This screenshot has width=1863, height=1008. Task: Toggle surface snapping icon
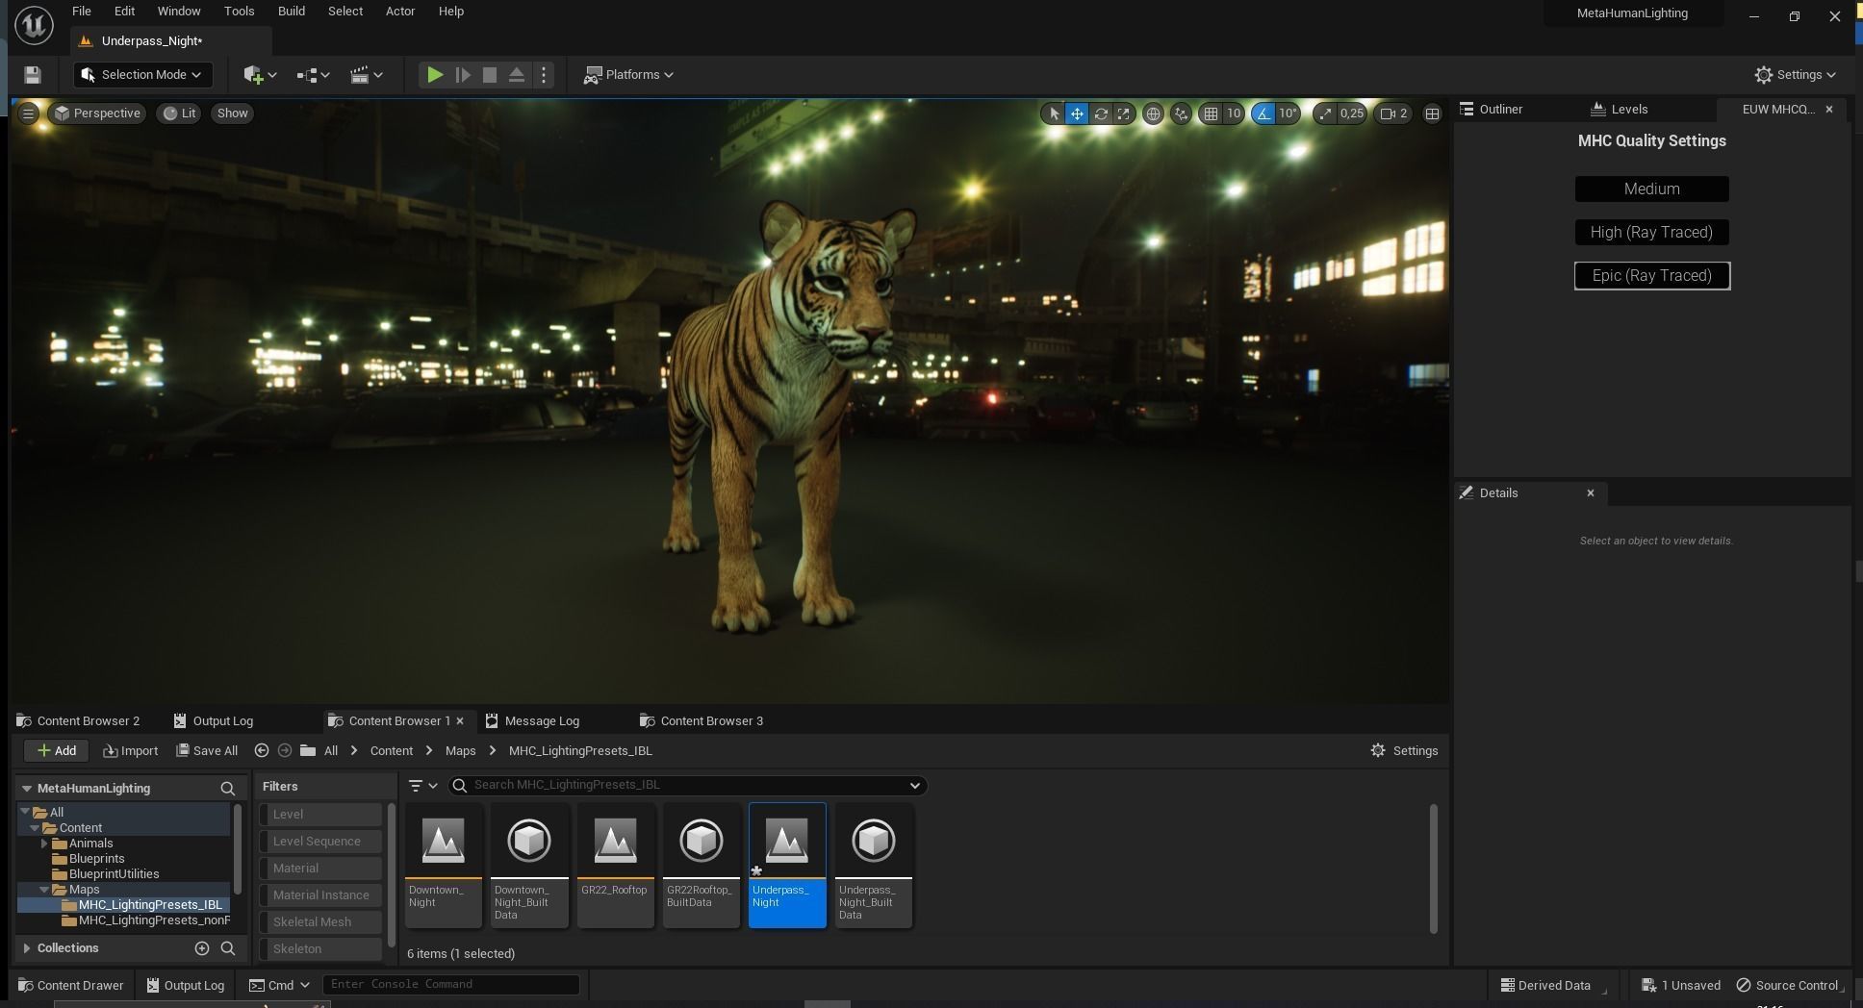pos(1181,113)
